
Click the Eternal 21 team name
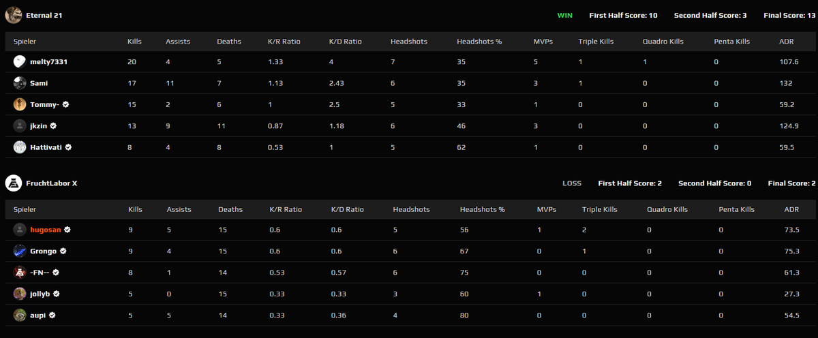coord(45,14)
